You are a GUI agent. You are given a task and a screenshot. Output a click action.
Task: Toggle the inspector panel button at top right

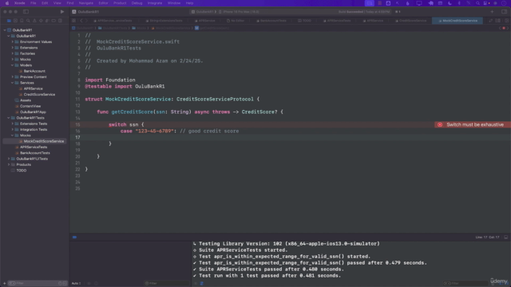pyautogui.click(x=504, y=12)
